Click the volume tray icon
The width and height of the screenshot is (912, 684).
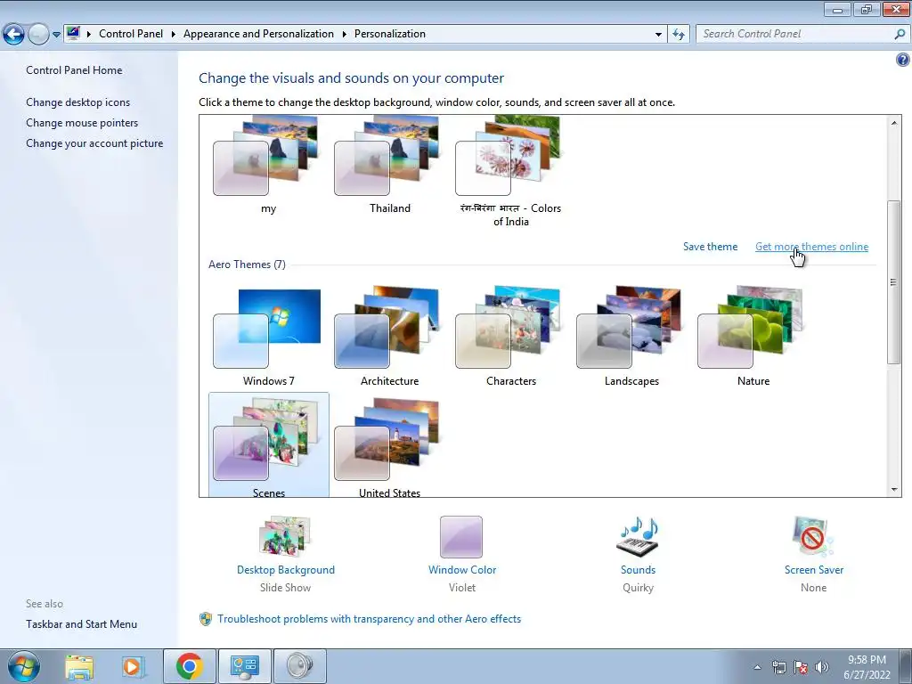coord(821,668)
